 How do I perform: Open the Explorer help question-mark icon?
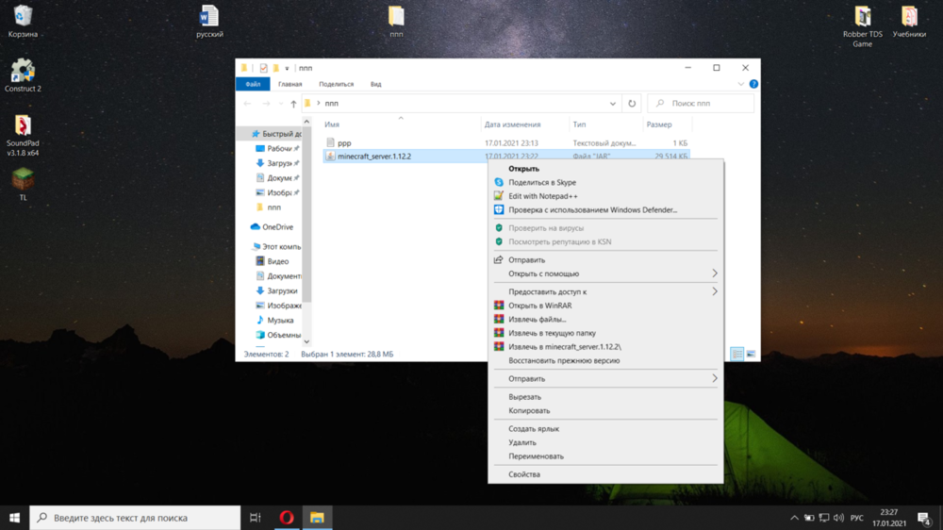click(753, 84)
